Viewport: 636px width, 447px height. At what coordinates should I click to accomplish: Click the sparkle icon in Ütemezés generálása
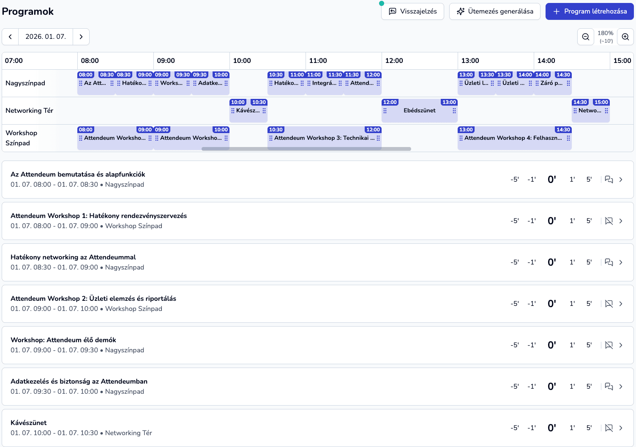[460, 11]
